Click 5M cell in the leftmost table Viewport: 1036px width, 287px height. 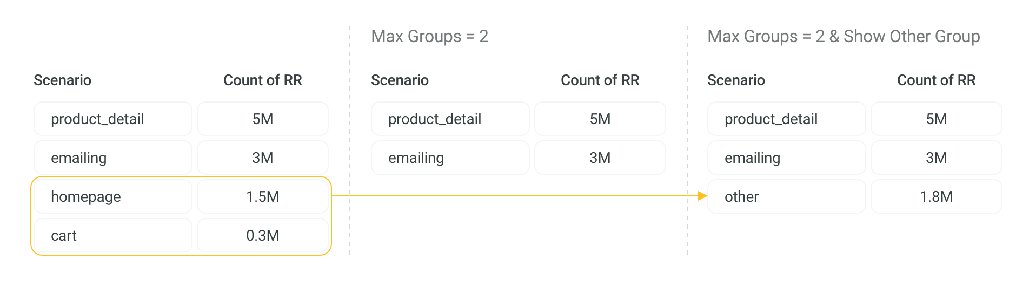pos(263,119)
